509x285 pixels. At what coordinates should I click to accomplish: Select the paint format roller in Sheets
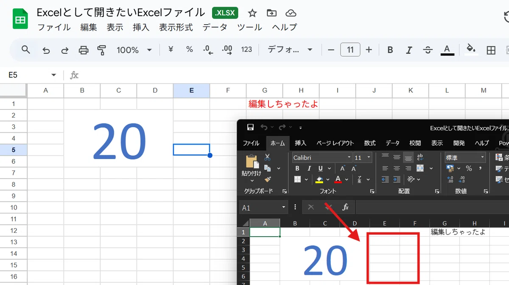102,50
